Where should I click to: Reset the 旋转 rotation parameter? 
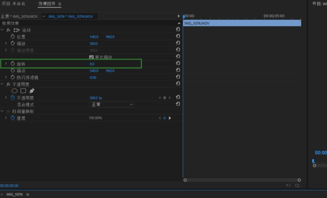[178, 63]
